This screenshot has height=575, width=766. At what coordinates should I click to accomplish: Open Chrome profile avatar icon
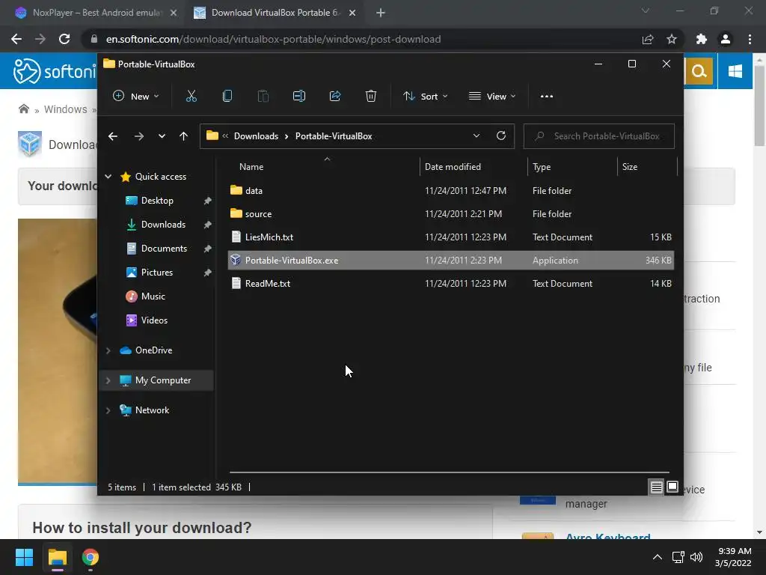726,39
